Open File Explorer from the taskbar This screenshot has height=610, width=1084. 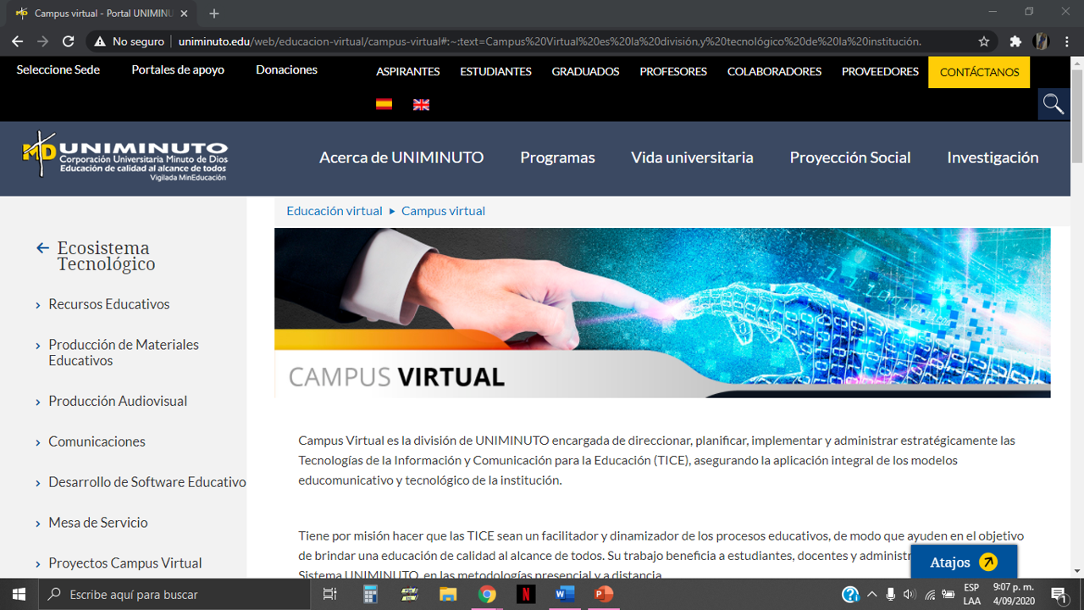448,594
